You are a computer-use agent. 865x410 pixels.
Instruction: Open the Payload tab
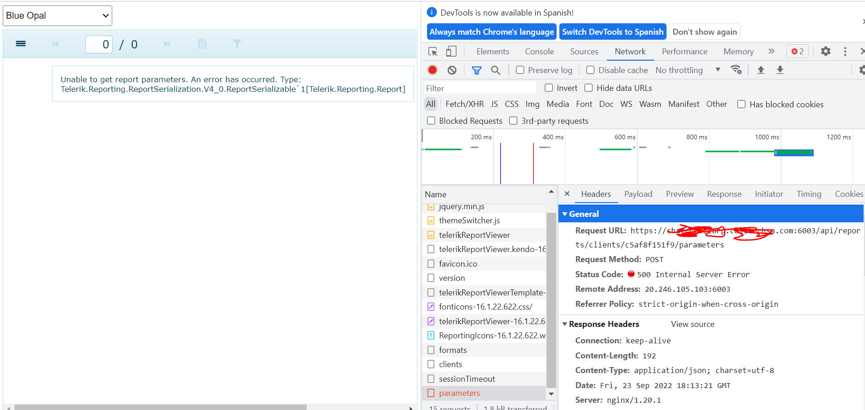coord(638,194)
